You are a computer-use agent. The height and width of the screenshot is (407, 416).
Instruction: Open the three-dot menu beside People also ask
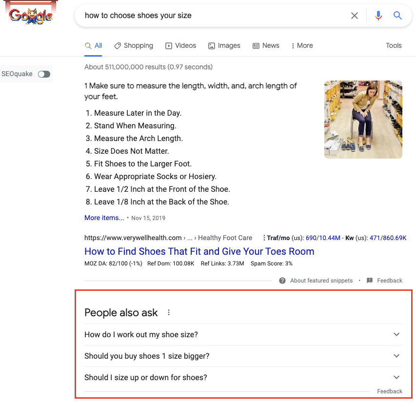(x=168, y=312)
